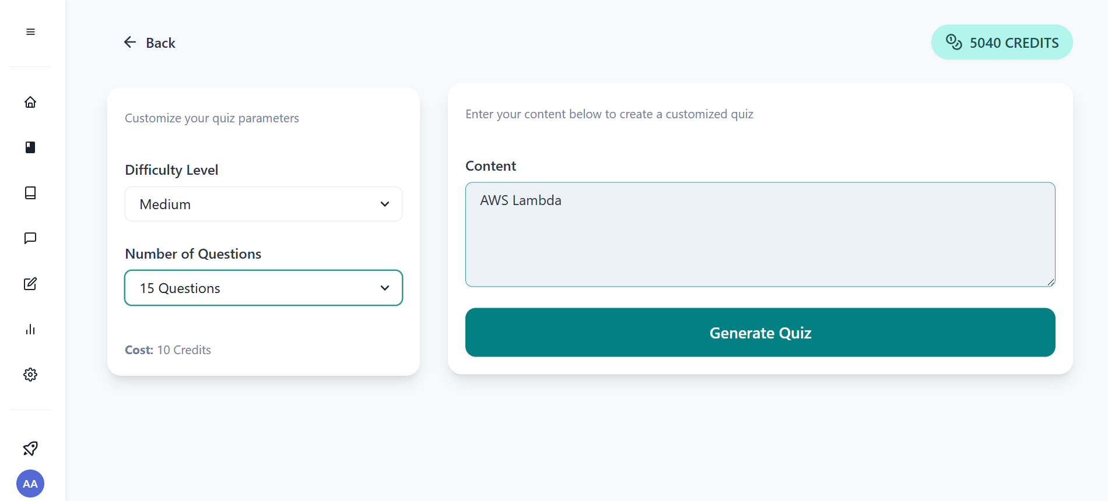
Task: Click the chevron on the Medium selector
Action: tap(385, 204)
